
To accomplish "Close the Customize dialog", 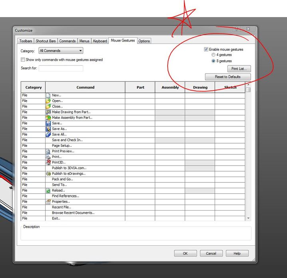I will coord(248,29).
